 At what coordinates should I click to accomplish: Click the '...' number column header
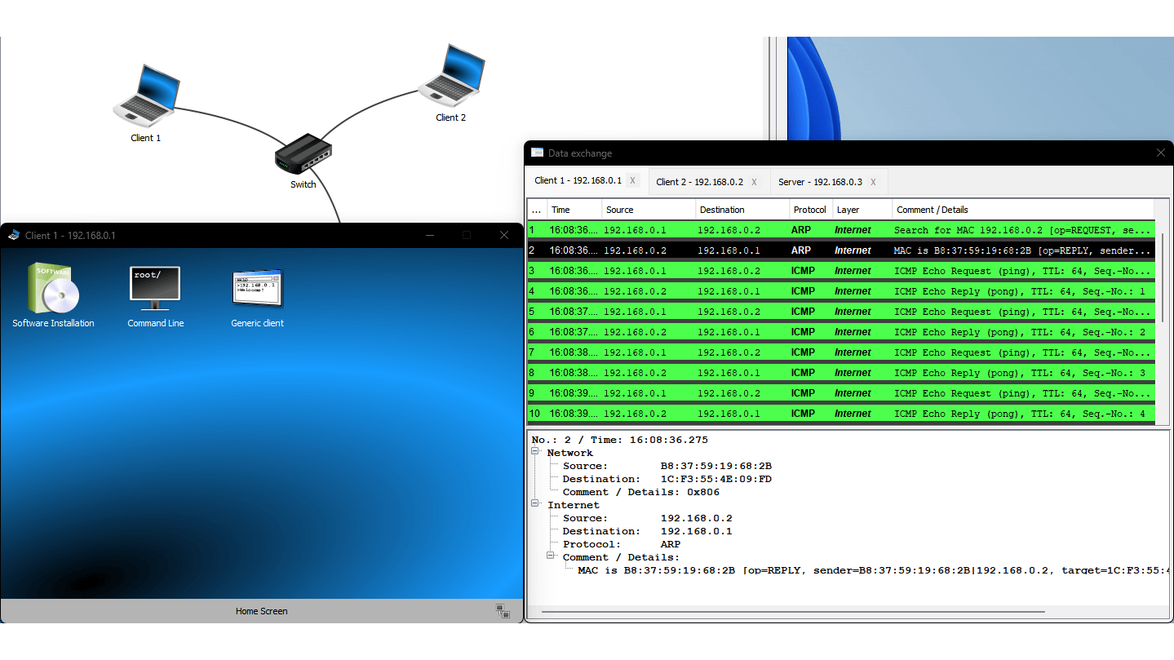point(537,210)
